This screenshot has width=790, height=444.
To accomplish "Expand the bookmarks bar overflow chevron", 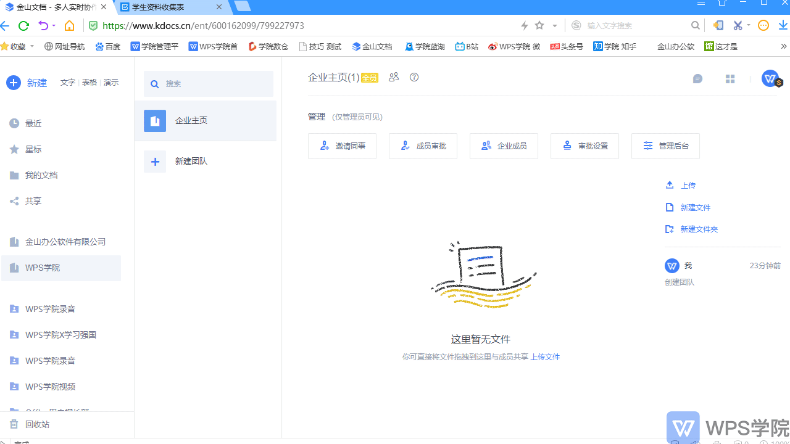I will [784, 46].
